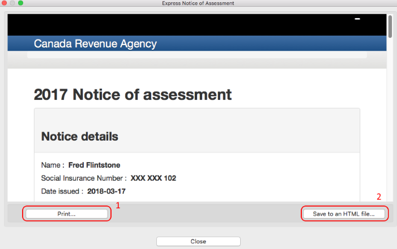Screen dimensions: 397x249
Task: Click the SIN value 'XXX XXX 102'
Action: pos(153,178)
